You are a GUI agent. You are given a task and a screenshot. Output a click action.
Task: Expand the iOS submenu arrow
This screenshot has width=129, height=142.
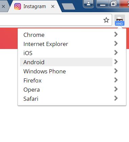116,53
